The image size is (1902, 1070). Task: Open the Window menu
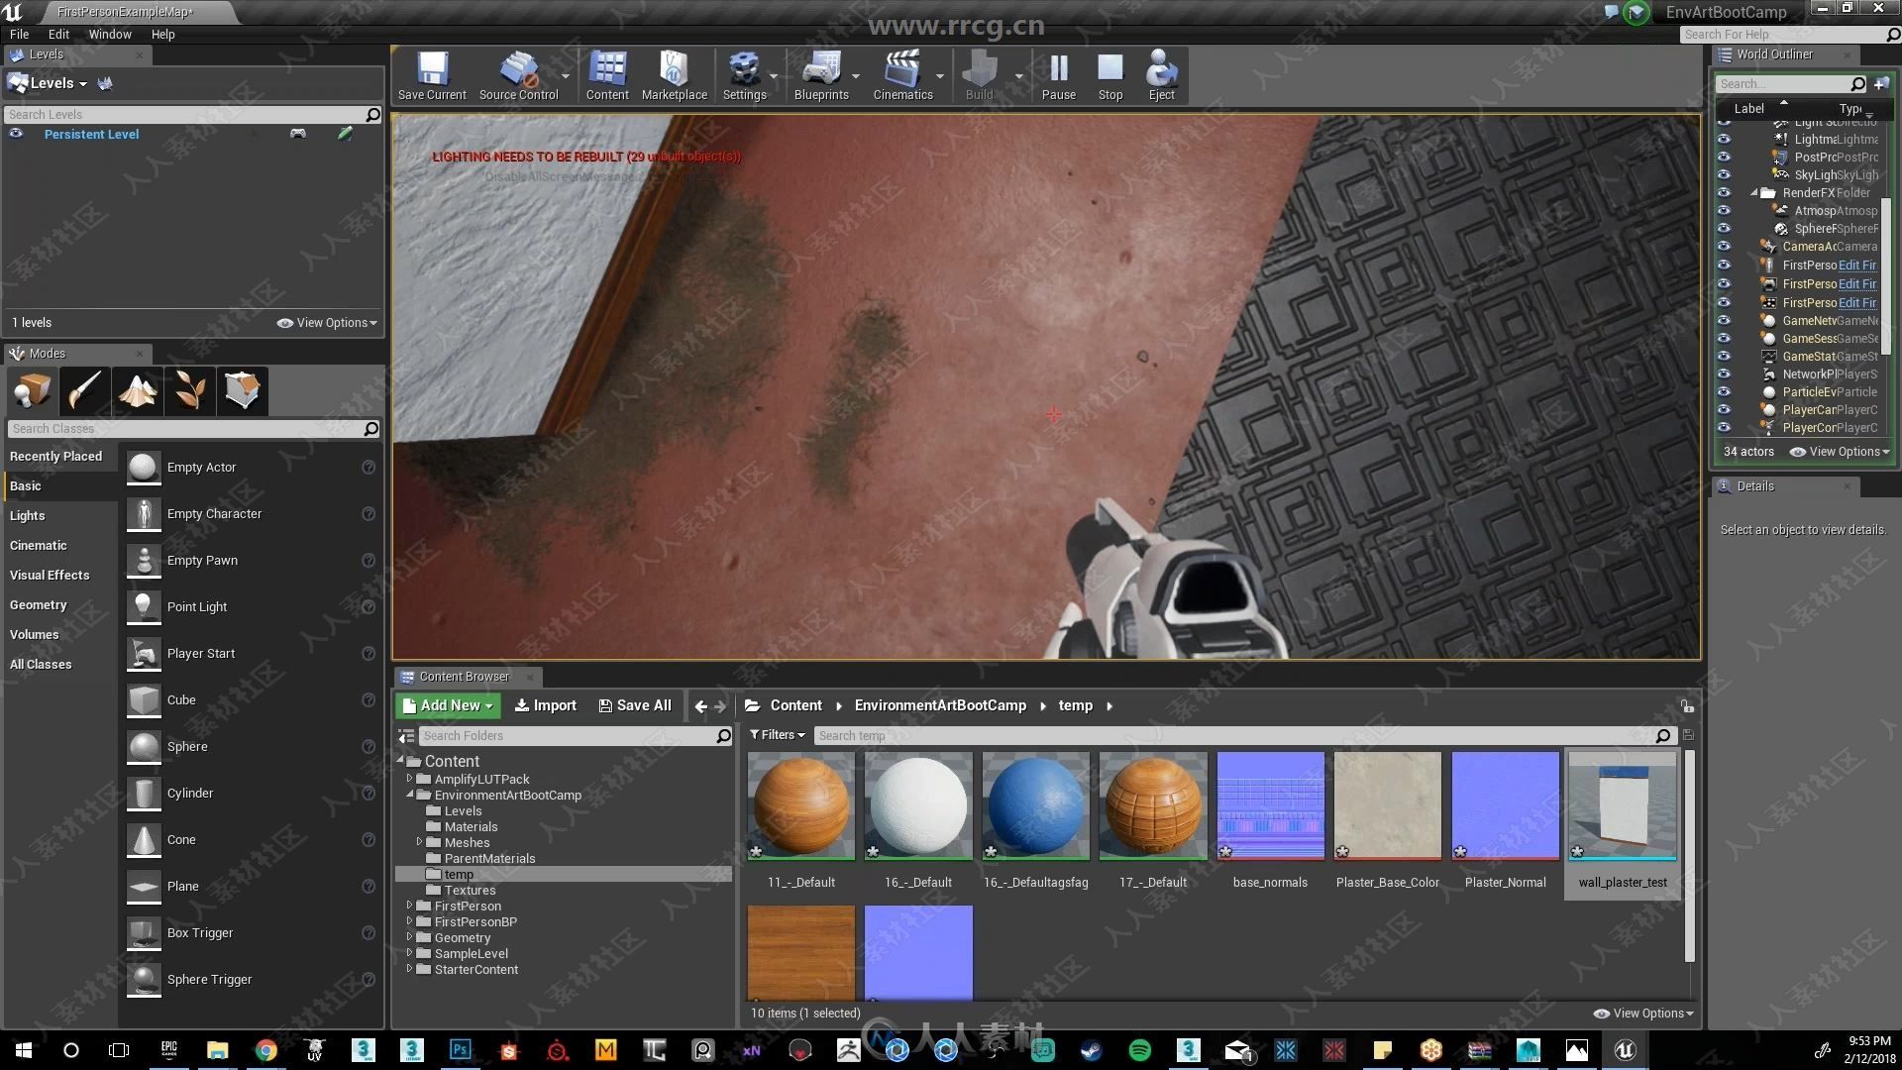point(110,34)
